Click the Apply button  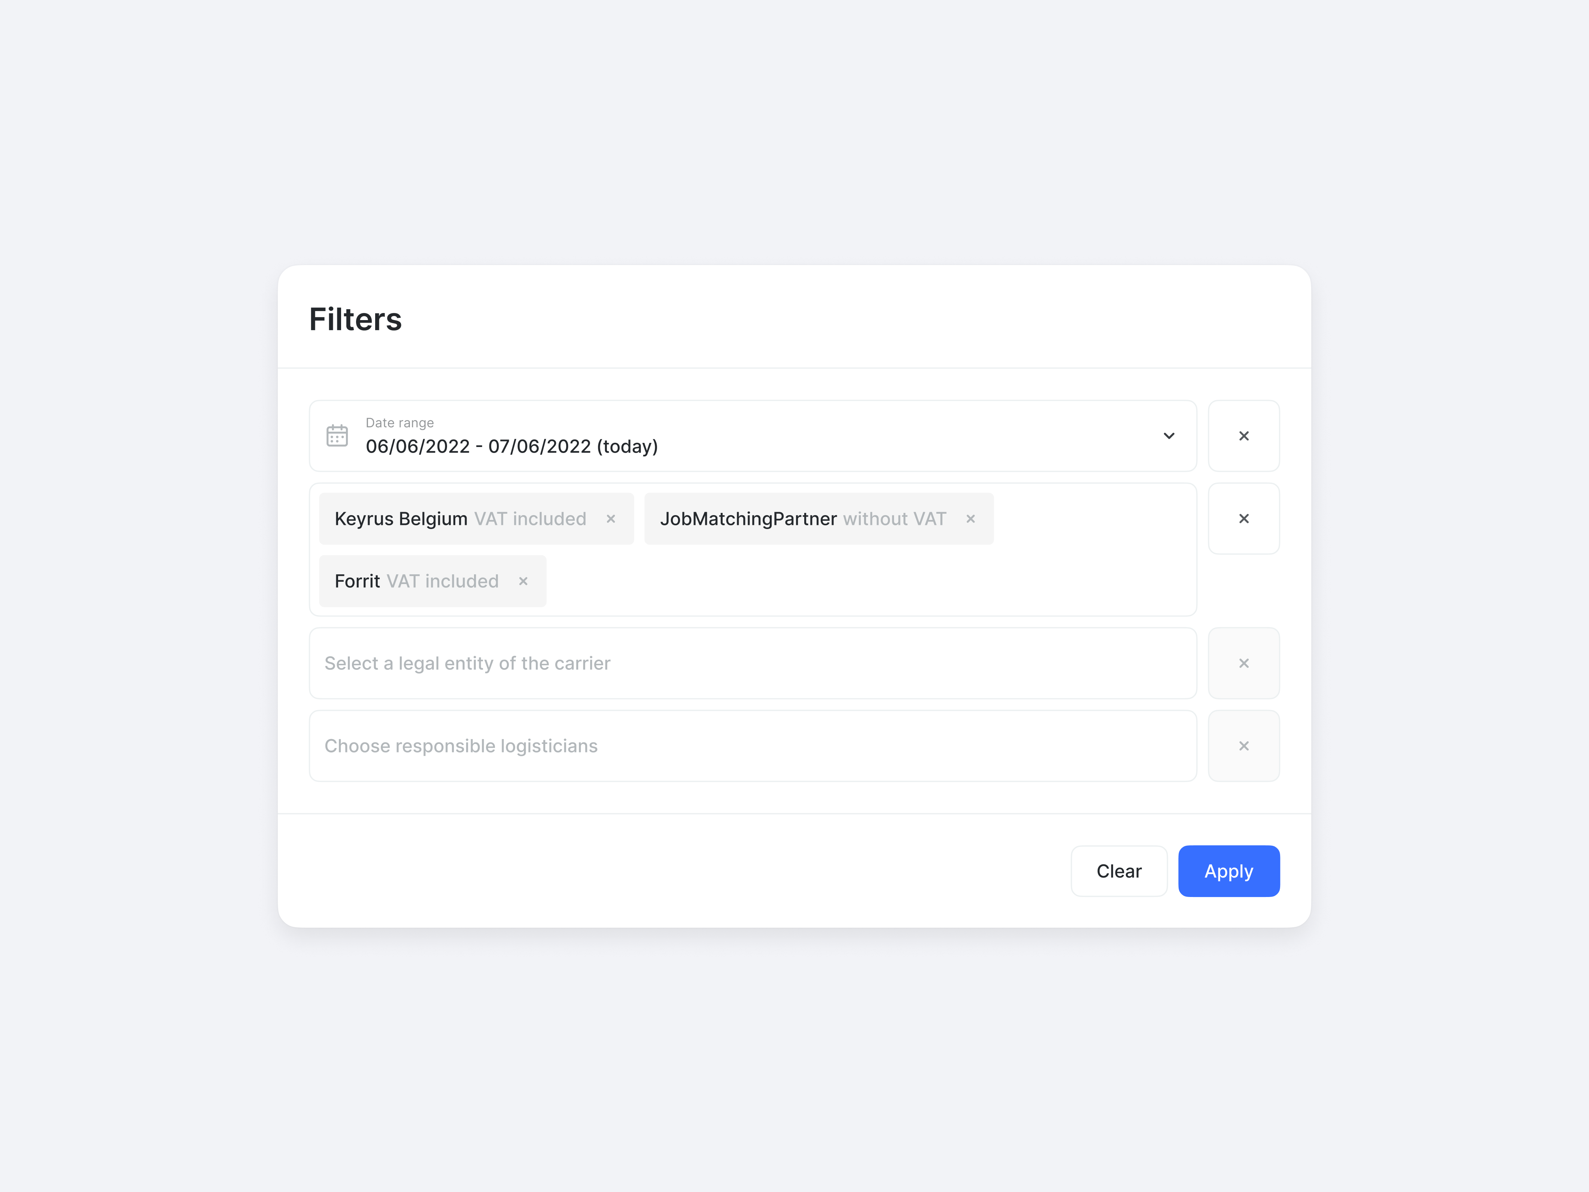coord(1228,871)
